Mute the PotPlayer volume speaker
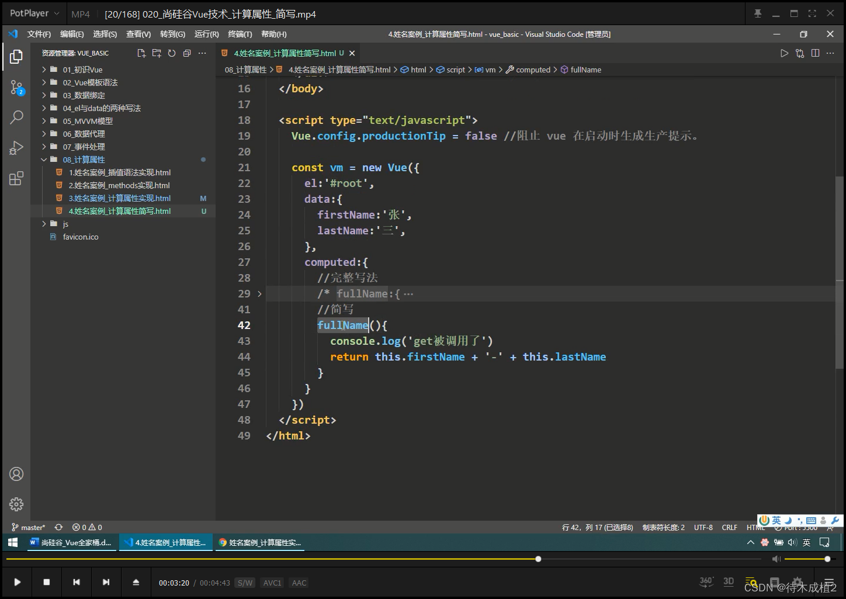Image resolution: width=846 pixels, height=599 pixels. [x=776, y=559]
